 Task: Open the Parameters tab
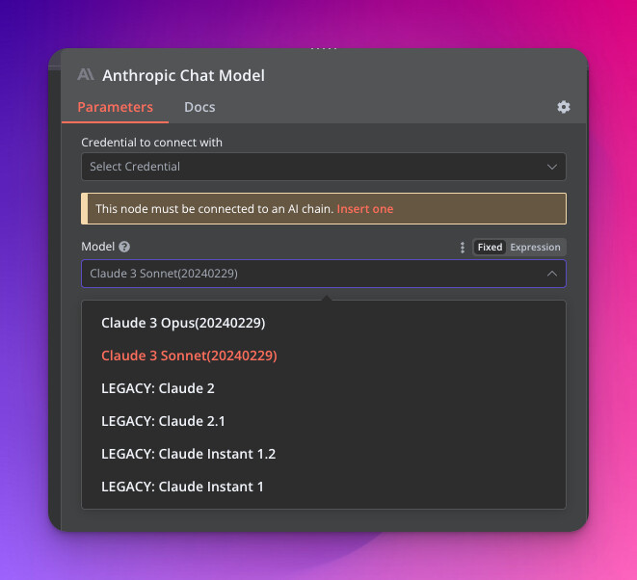point(116,107)
